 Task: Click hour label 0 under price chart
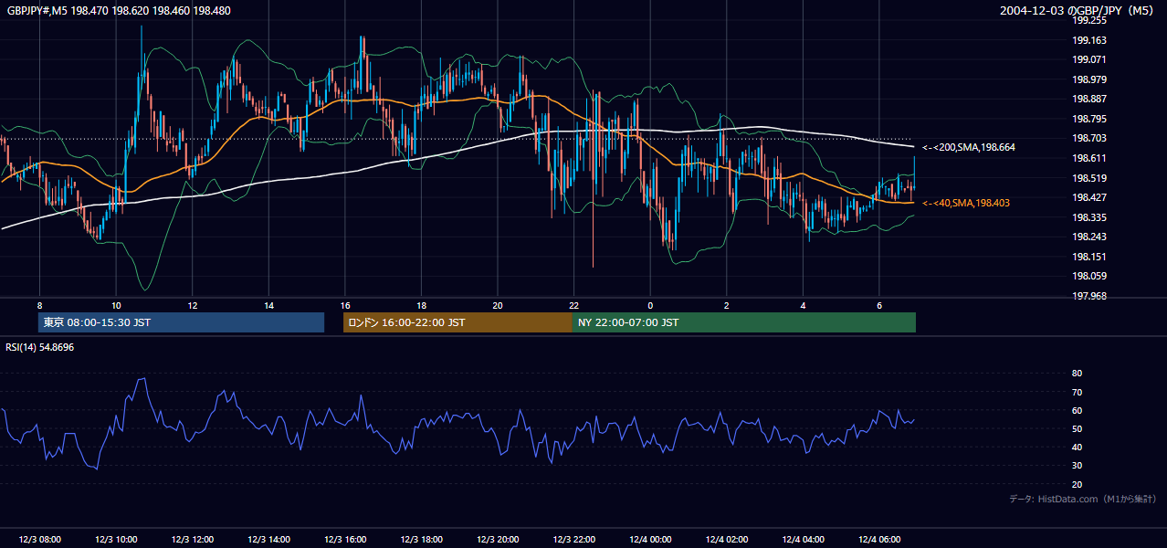(650, 305)
